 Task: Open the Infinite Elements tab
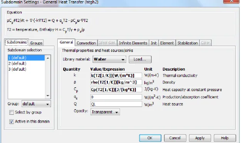133,43
